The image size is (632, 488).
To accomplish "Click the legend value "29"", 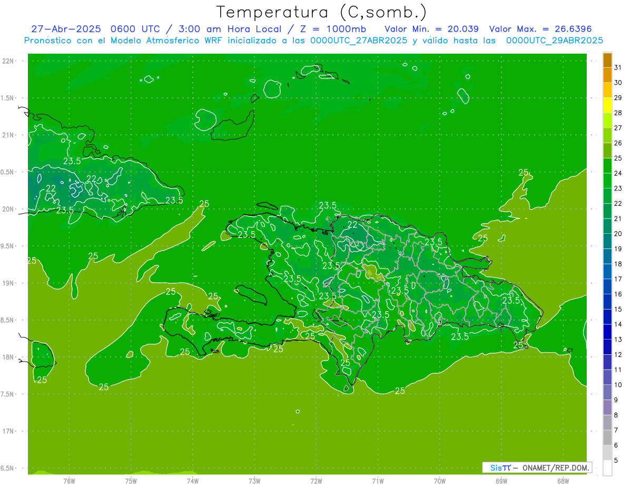I will [x=618, y=98].
